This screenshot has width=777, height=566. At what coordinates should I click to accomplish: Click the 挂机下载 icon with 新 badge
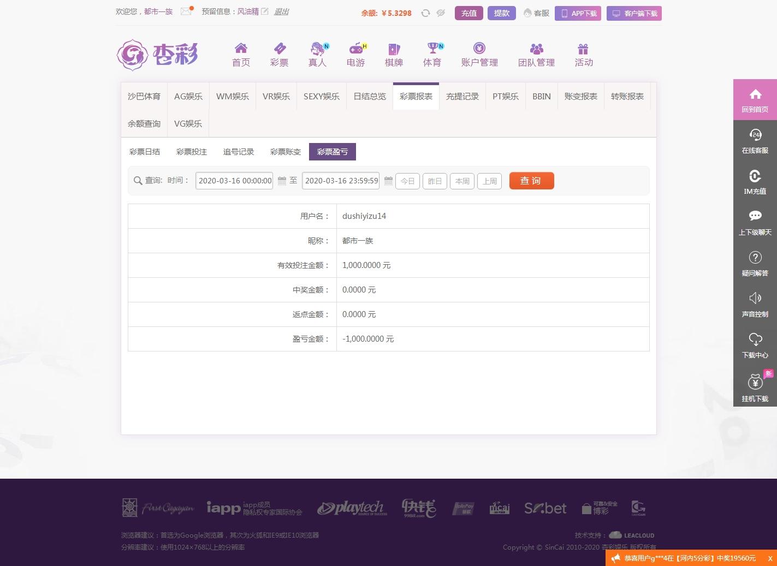755,386
